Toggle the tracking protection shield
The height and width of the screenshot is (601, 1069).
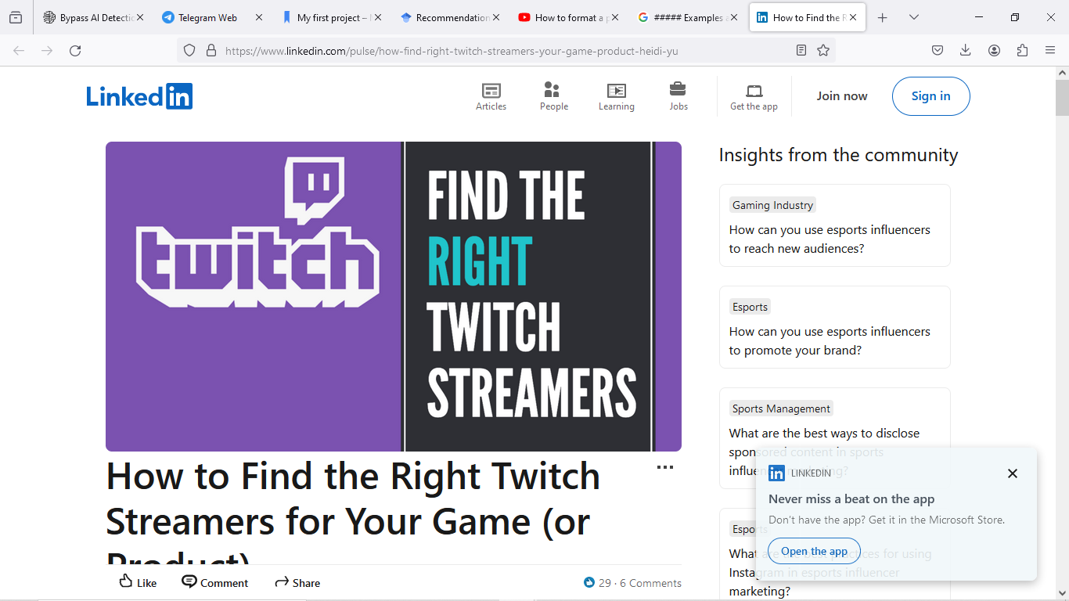coord(189,49)
